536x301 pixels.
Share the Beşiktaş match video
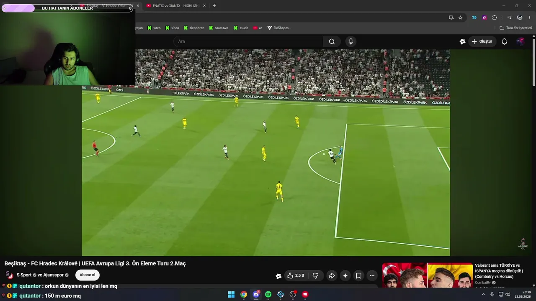(332, 275)
